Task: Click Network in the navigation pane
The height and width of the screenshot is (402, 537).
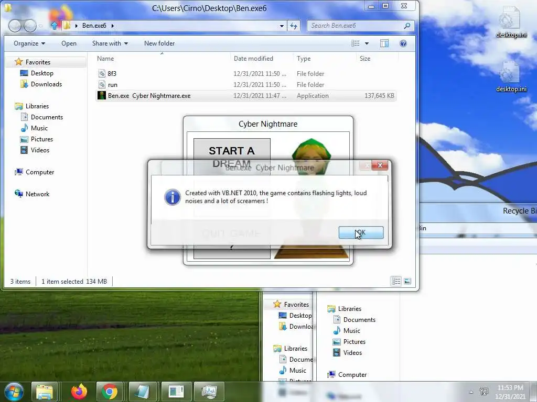Action: [37, 194]
